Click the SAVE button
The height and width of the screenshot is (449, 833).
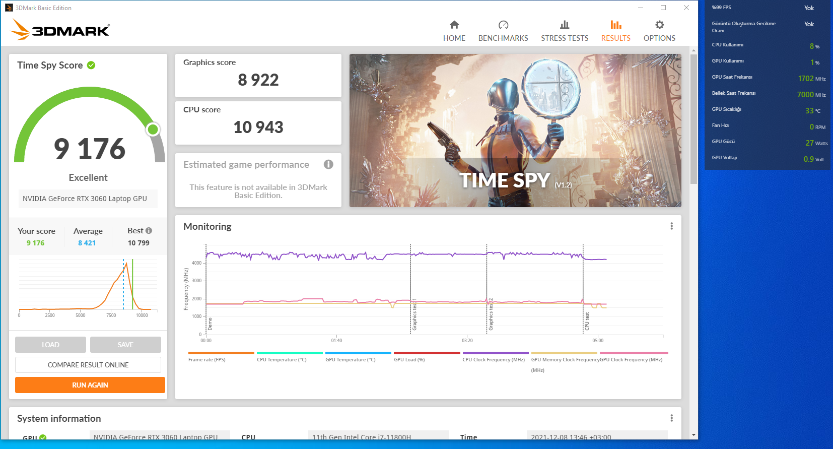(125, 345)
